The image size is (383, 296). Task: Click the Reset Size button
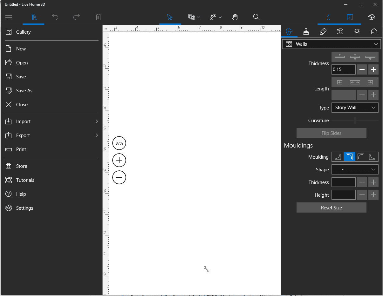(332, 208)
